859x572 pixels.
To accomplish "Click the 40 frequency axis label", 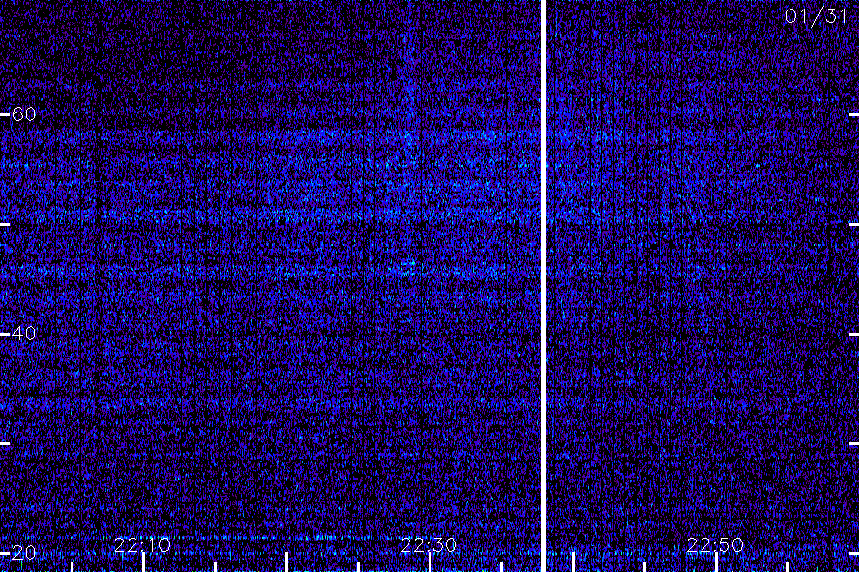I will click(x=24, y=334).
